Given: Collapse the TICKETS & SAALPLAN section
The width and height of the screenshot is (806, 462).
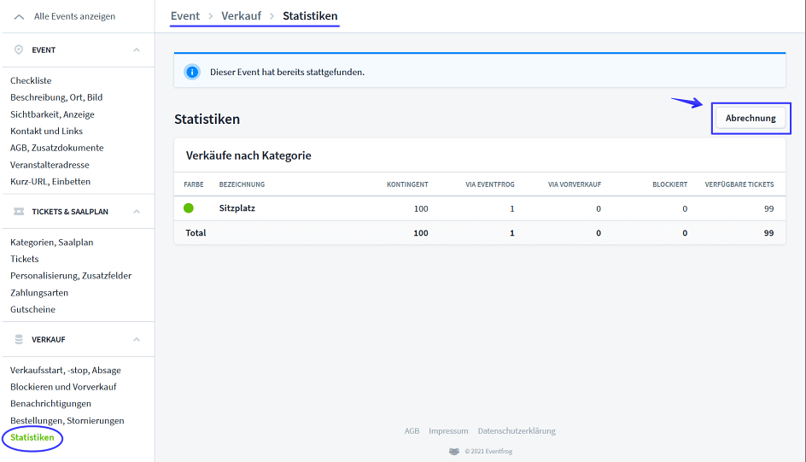Looking at the screenshot, I should (137, 212).
